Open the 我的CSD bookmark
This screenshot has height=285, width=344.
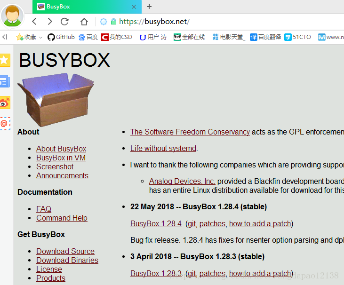[x=117, y=37]
